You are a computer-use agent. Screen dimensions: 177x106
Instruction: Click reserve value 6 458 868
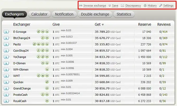145,95
